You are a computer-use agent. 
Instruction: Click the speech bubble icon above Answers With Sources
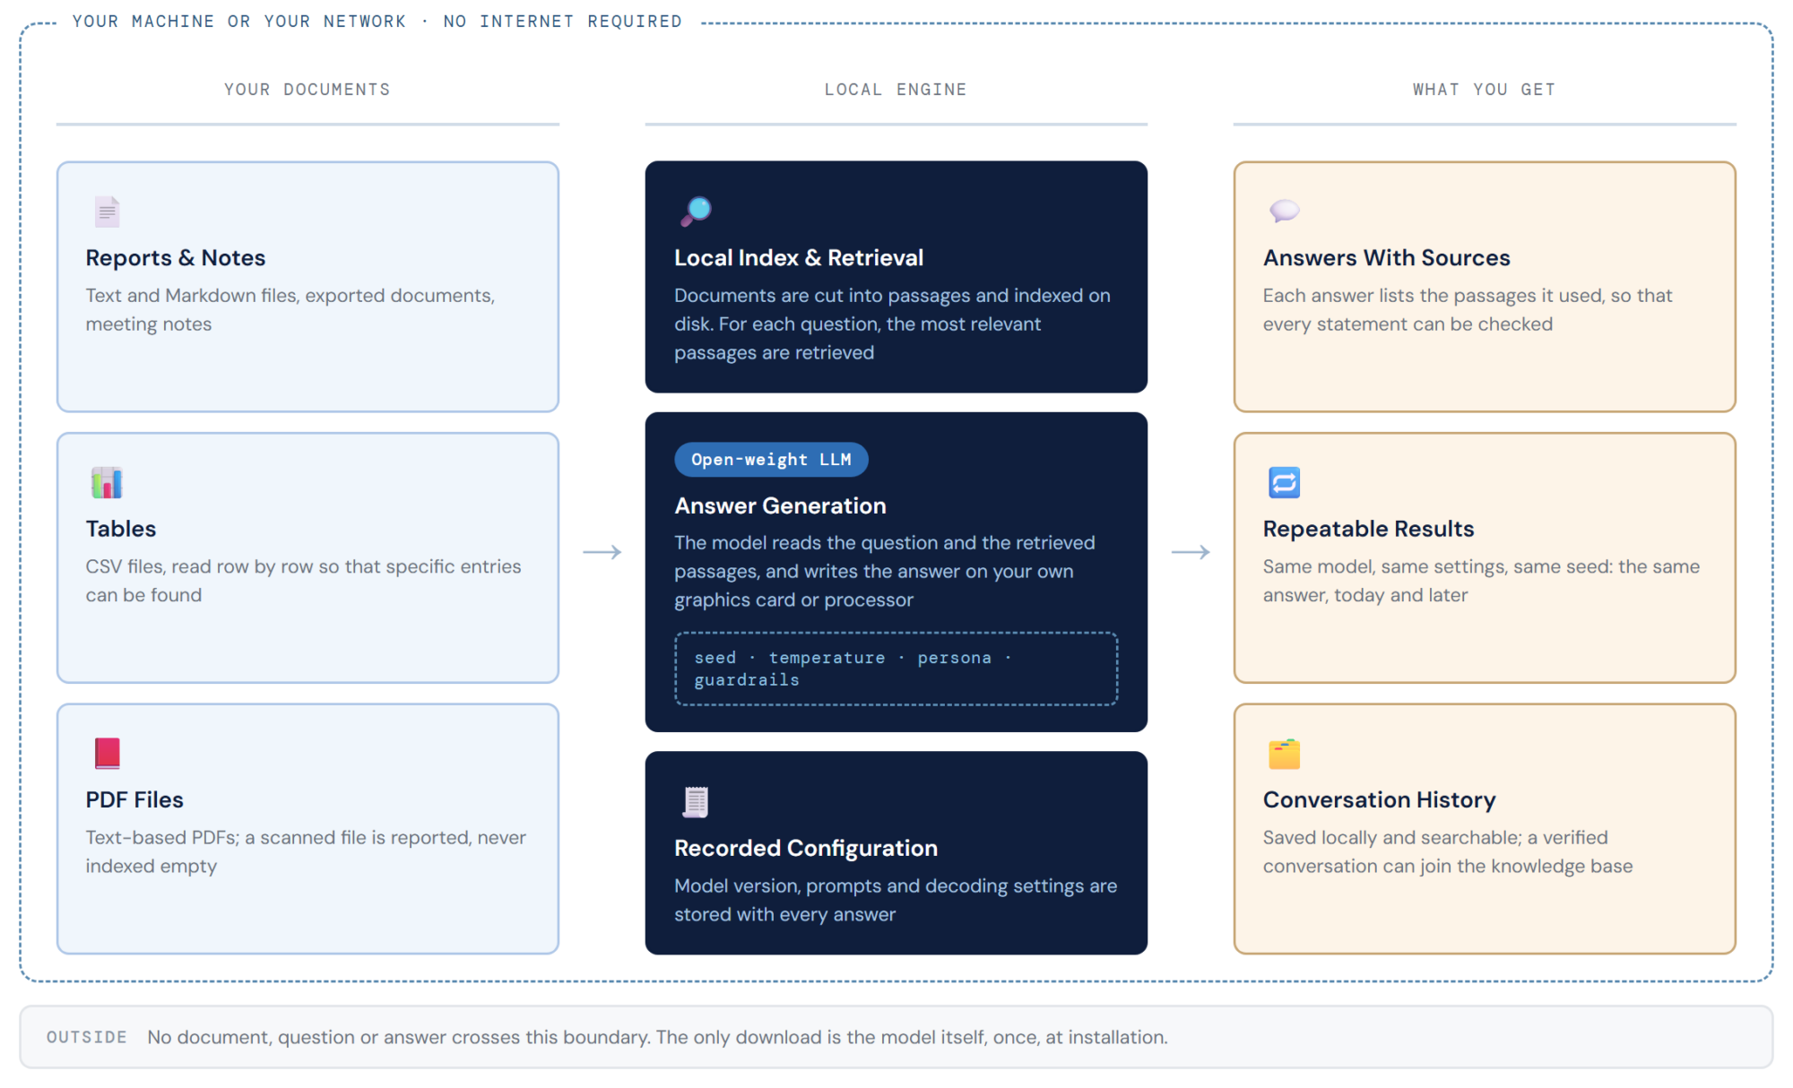pyautogui.click(x=1285, y=212)
